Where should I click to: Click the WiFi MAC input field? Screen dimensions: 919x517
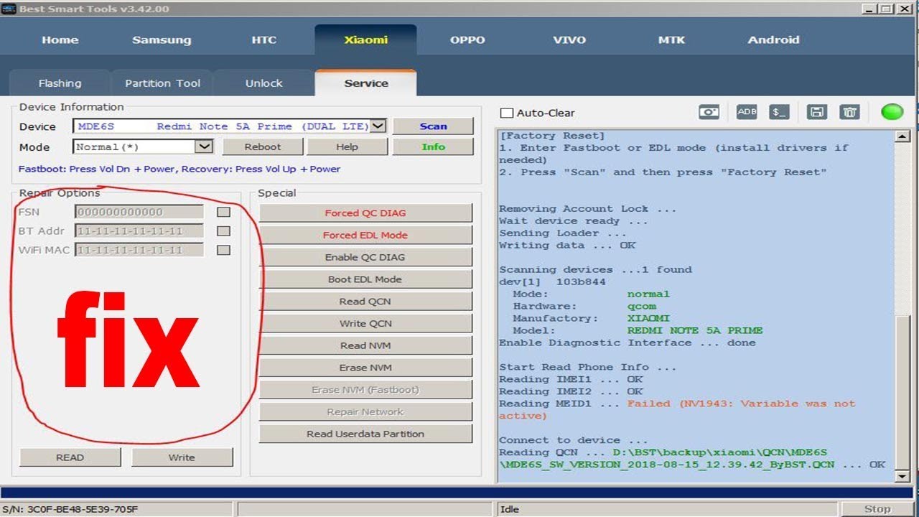click(139, 250)
